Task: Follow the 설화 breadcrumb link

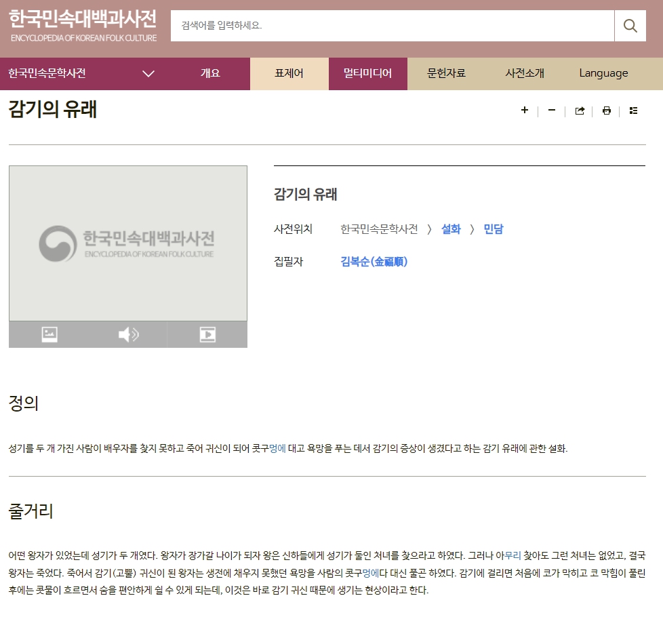Action: click(x=451, y=229)
